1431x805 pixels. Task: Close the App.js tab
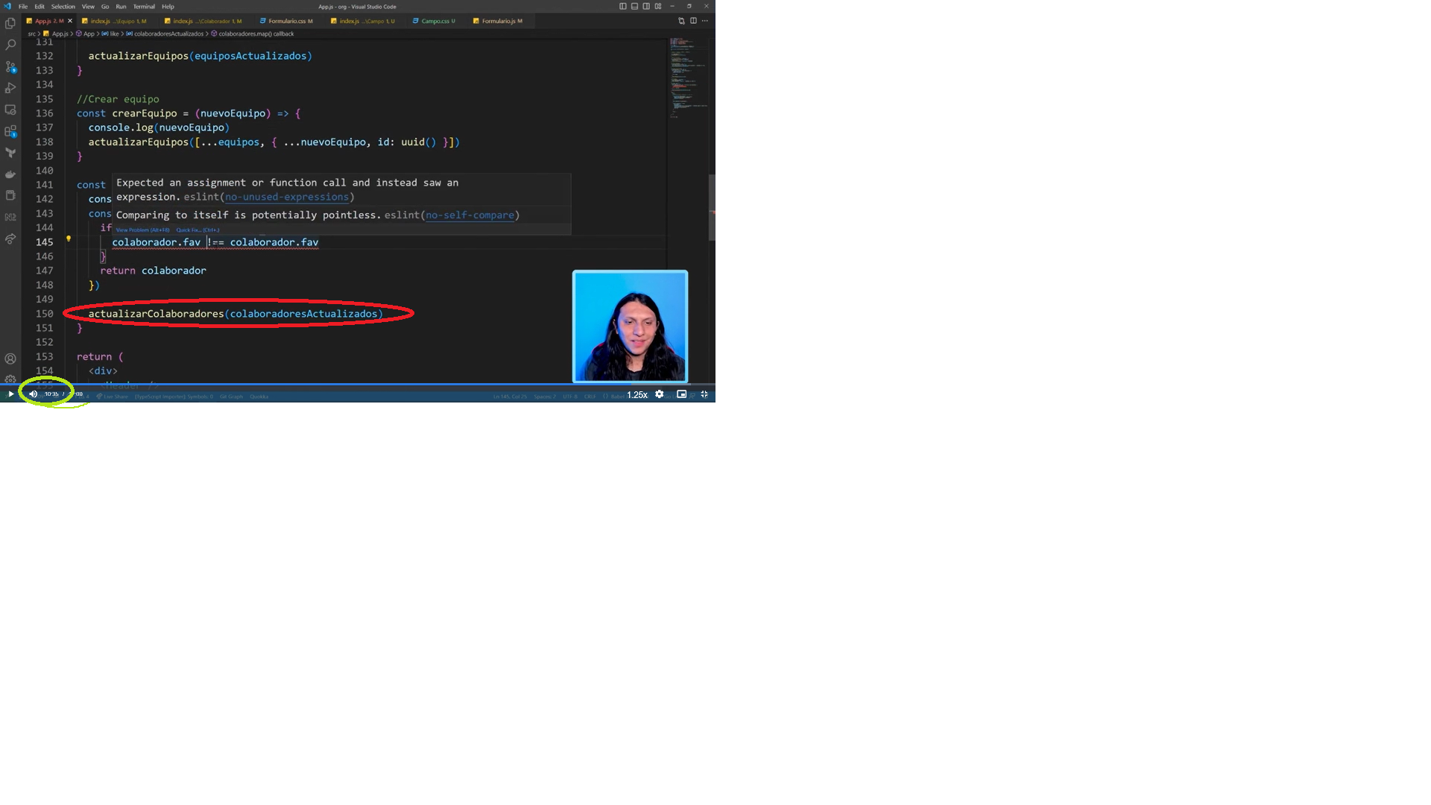click(70, 21)
